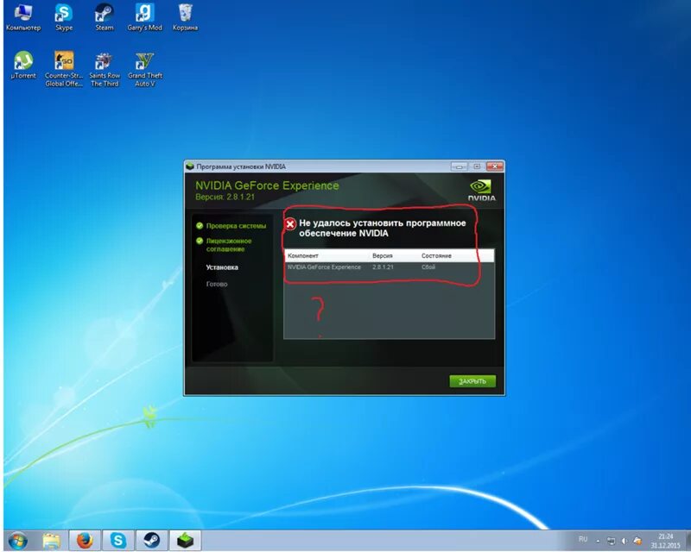Click the NVIDIA GeForce Experience heading
691x552 pixels.
point(267,185)
